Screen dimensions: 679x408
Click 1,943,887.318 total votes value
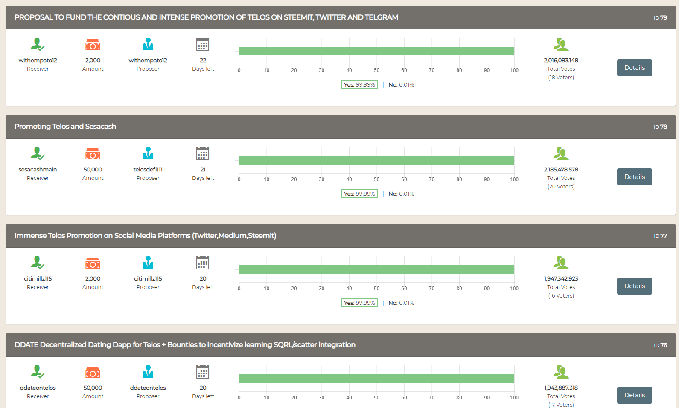(x=561, y=388)
